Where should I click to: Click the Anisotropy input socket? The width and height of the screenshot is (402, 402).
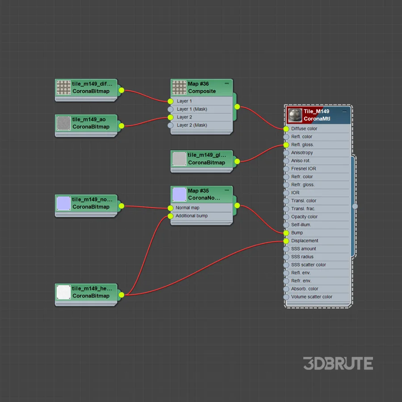[286, 153]
